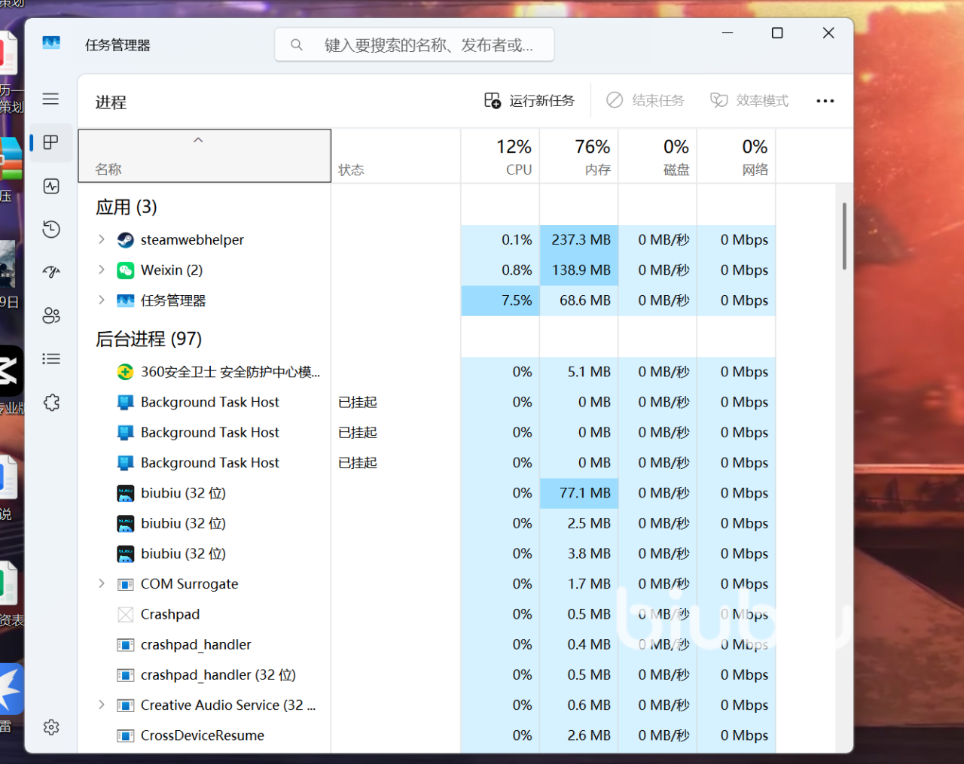The width and height of the screenshot is (964, 764).
Task: Expand the Weixin (2) process group
Action: 102,269
